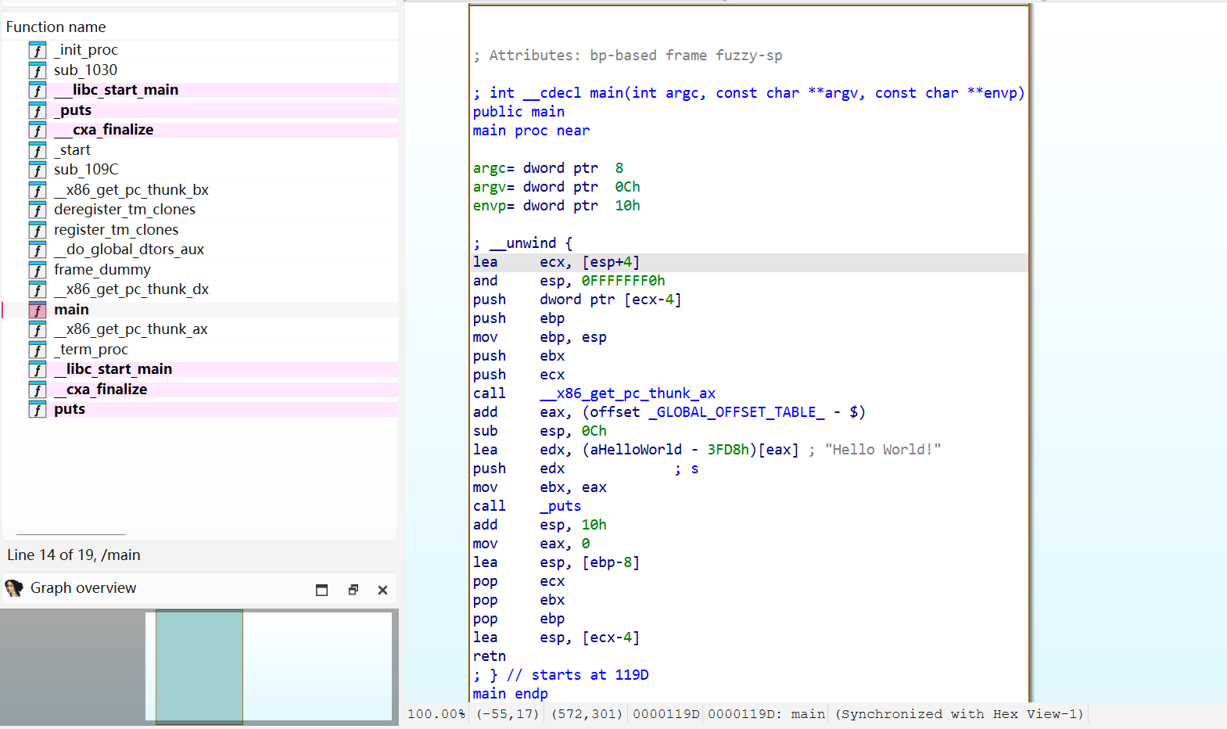This screenshot has height=729, width=1227.
Task: Click the highlighted function icon beside main
Action: (38, 310)
